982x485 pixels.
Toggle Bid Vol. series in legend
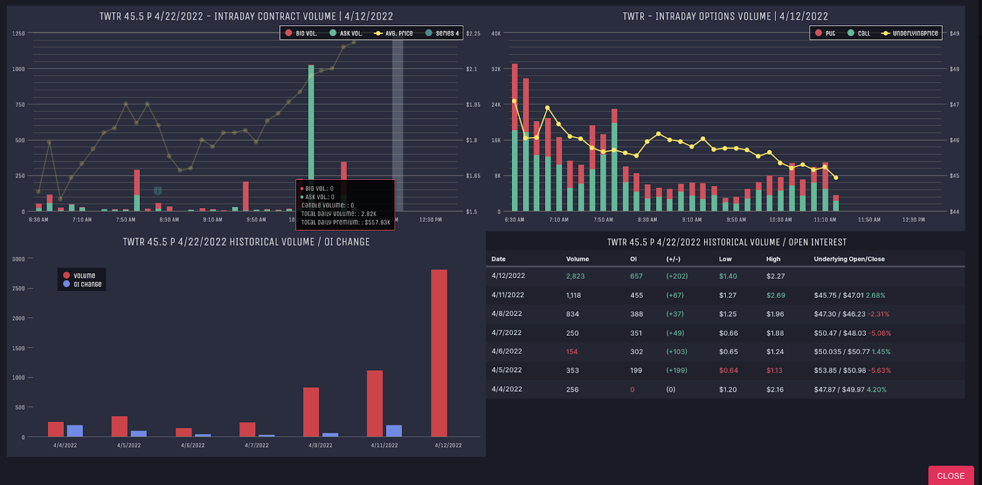tap(301, 33)
